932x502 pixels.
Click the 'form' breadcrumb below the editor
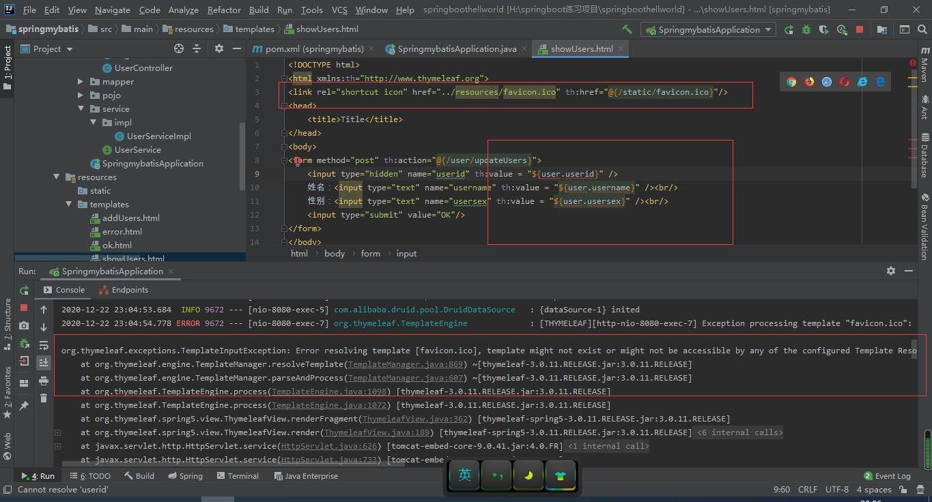(370, 254)
